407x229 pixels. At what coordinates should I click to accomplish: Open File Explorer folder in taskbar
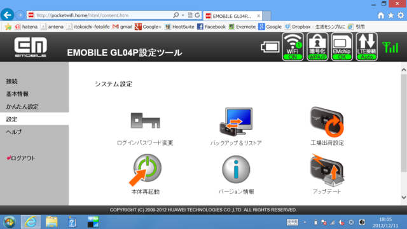(52, 222)
